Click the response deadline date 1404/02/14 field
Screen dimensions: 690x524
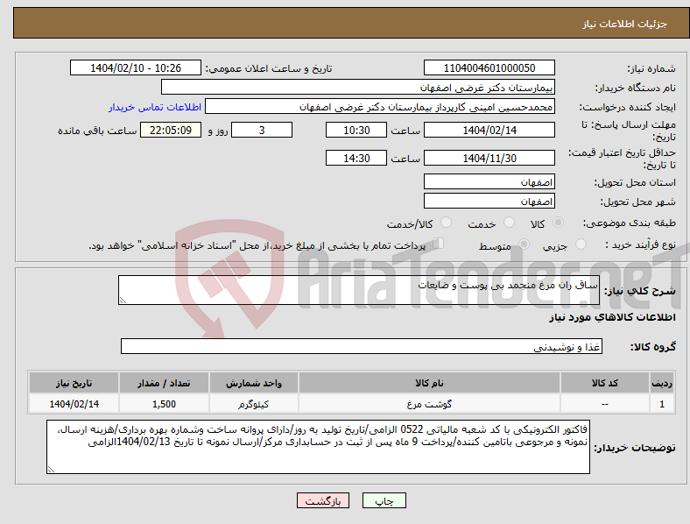pyautogui.click(x=489, y=130)
